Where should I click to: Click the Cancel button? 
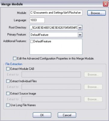tap(67, 115)
